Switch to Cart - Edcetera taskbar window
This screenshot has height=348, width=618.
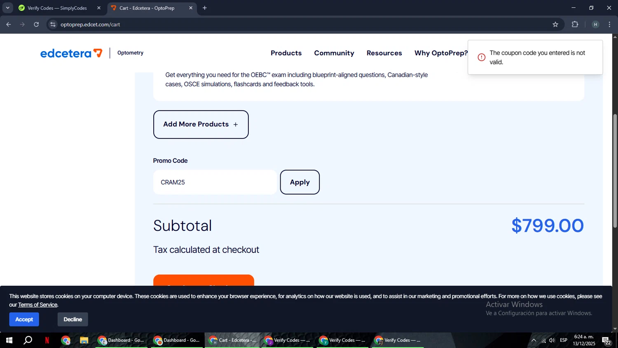(x=232, y=340)
